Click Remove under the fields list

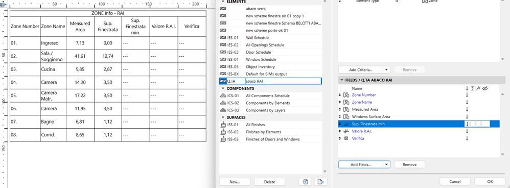click(x=409, y=165)
